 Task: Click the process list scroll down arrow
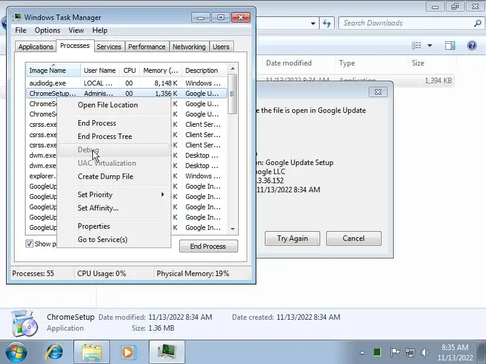[x=233, y=229]
